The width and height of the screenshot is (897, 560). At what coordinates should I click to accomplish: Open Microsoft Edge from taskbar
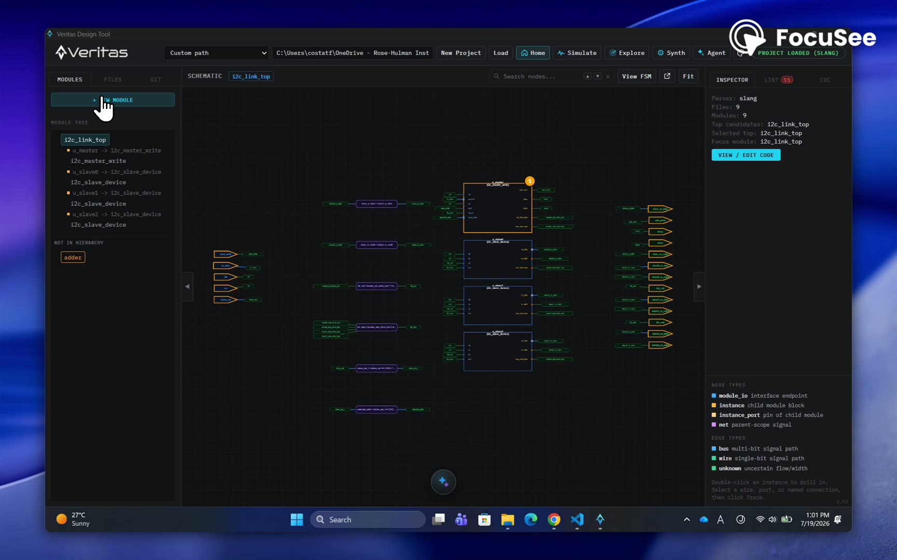click(531, 520)
